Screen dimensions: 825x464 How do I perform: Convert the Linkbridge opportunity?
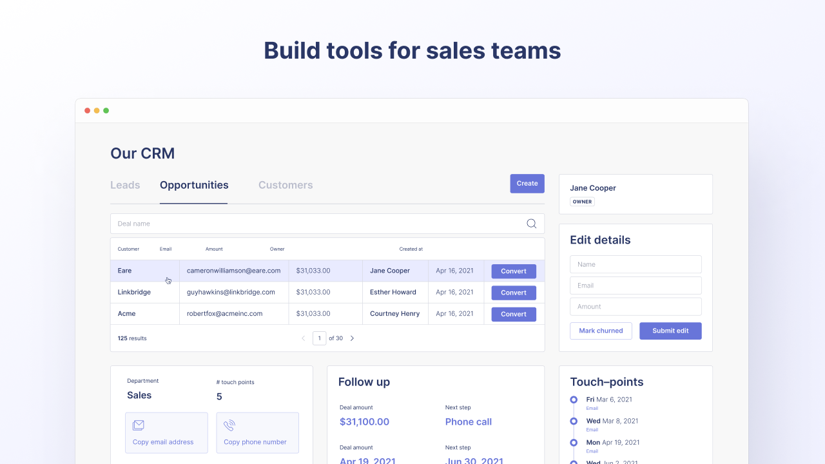(x=514, y=293)
